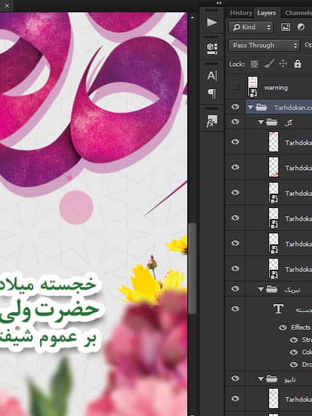Click the canvas vertical scrollbar thumb
The height and width of the screenshot is (416, 312).
point(192,268)
